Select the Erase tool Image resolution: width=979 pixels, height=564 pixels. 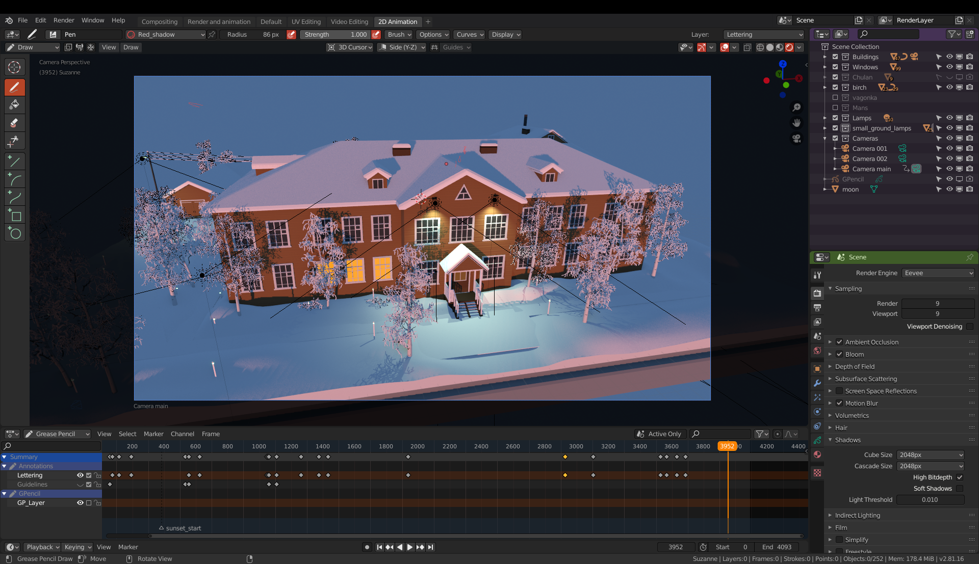(x=14, y=123)
